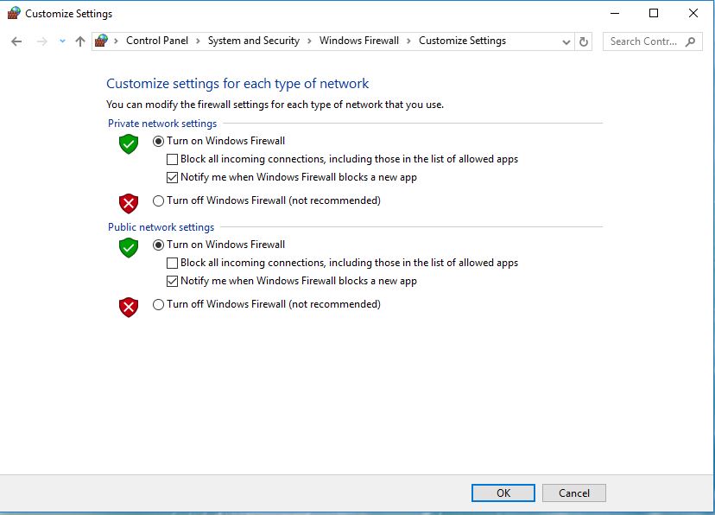Click the Up one level arrow

pyautogui.click(x=80, y=41)
